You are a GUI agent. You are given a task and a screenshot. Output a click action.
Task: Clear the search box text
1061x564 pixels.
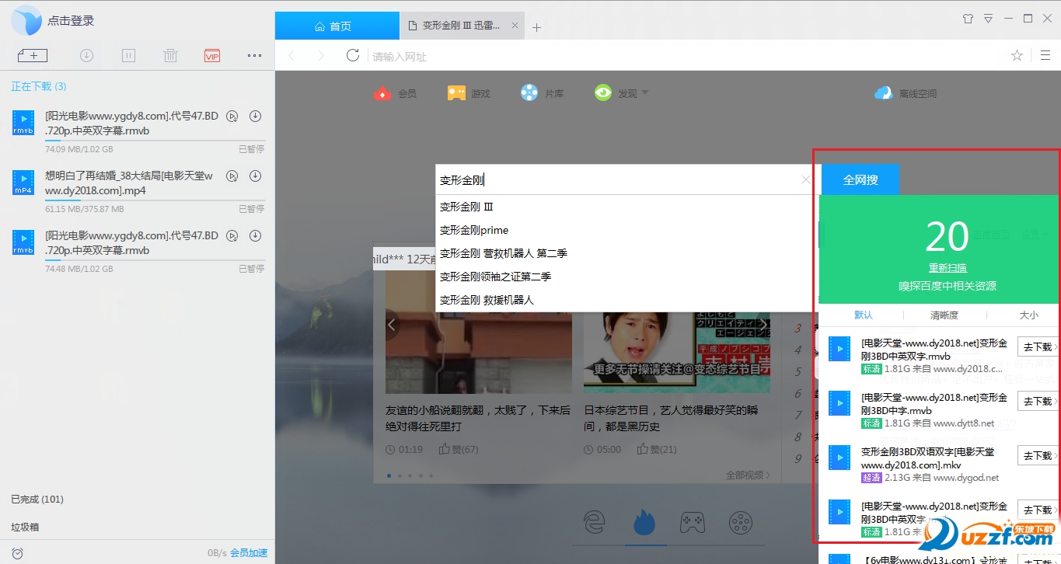(806, 179)
